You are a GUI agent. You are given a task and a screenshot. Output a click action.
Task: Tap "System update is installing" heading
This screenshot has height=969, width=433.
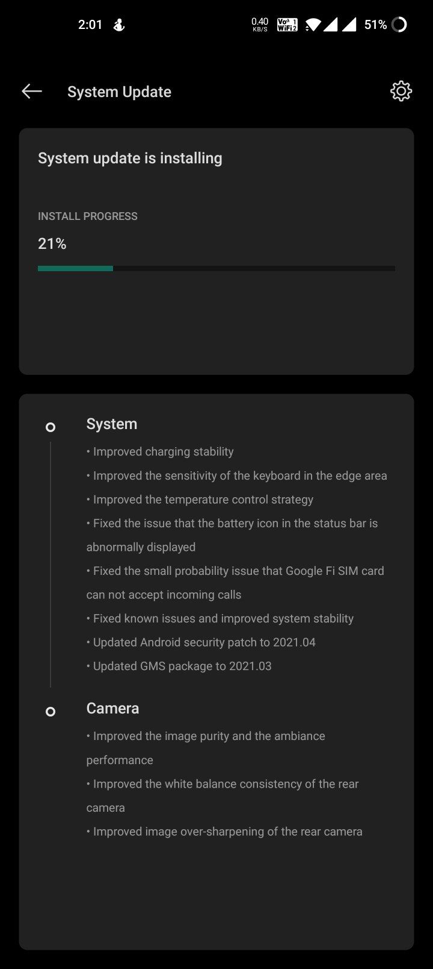click(130, 158)
